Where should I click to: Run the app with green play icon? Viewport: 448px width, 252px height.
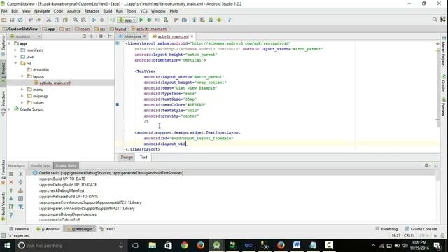tap(141, 20)
